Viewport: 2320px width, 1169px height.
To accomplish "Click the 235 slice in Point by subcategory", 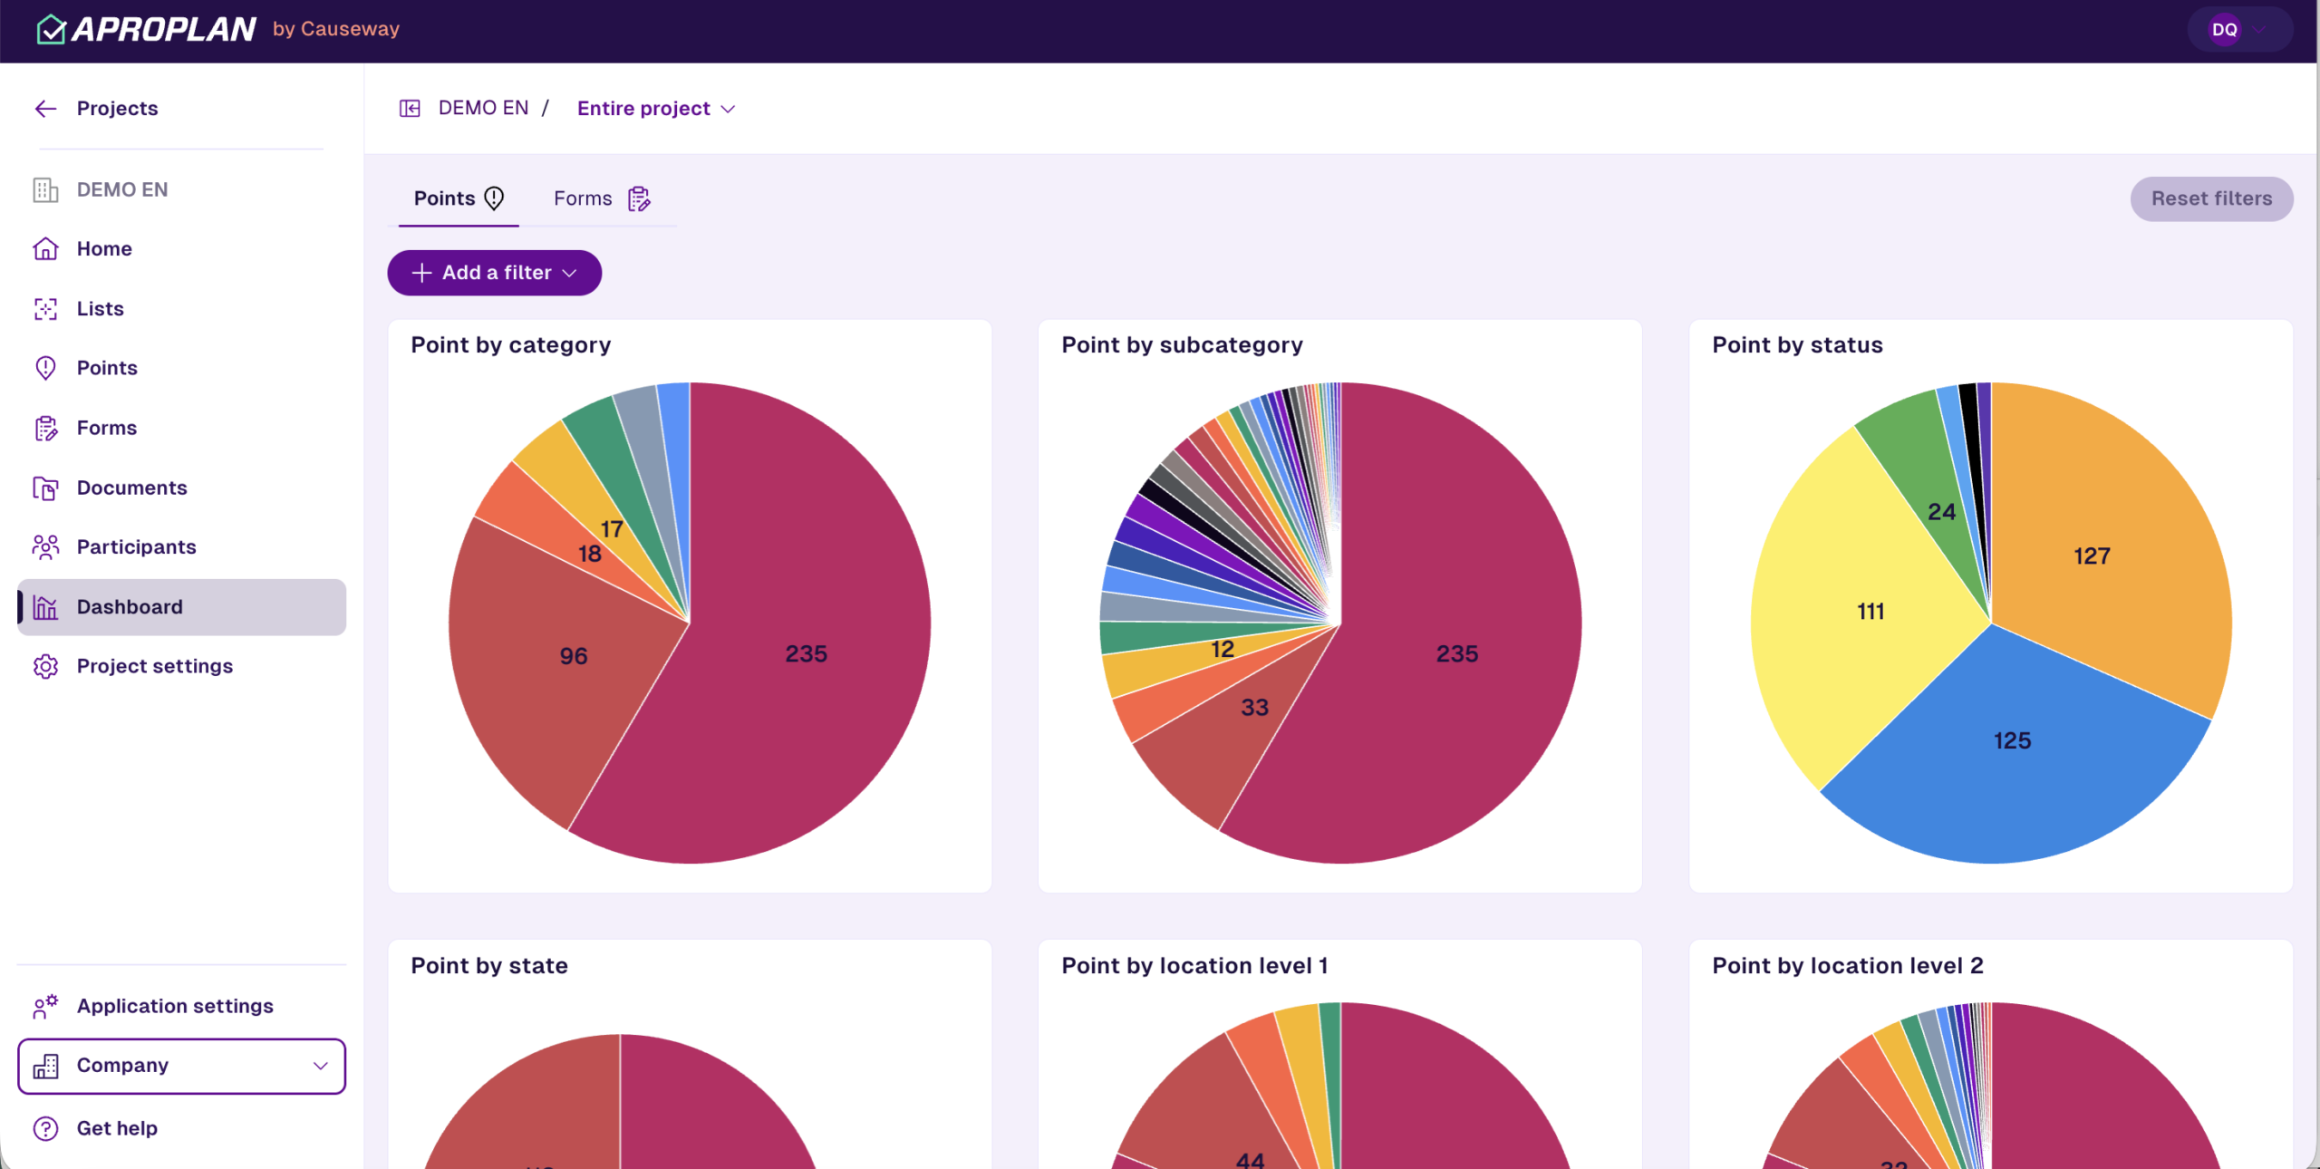I will 1456,653.
